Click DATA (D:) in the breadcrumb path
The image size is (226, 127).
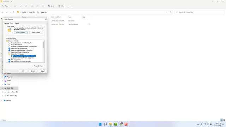point(32,12)
